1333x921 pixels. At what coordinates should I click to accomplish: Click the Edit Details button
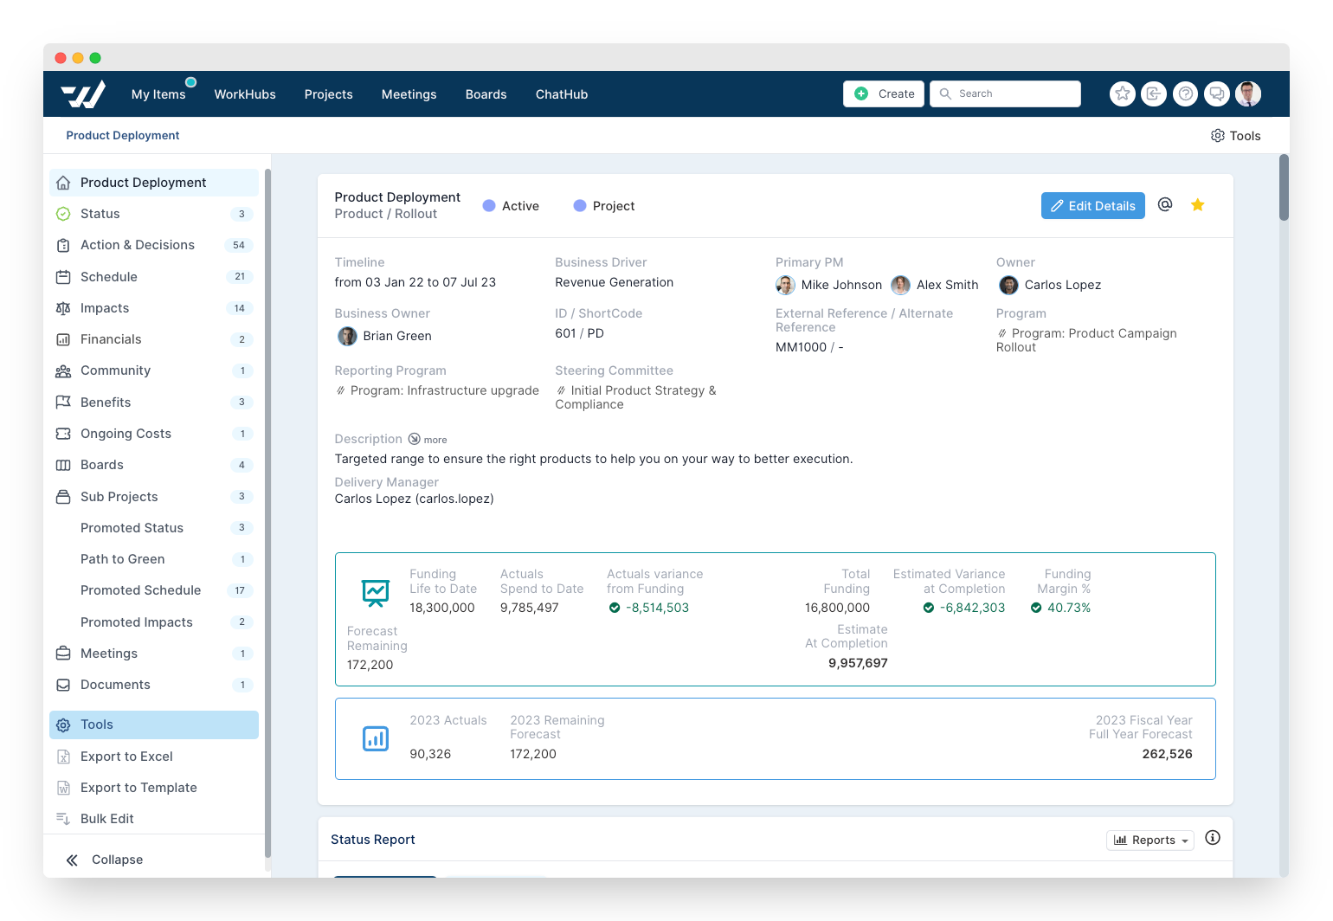coord(1092,205)
